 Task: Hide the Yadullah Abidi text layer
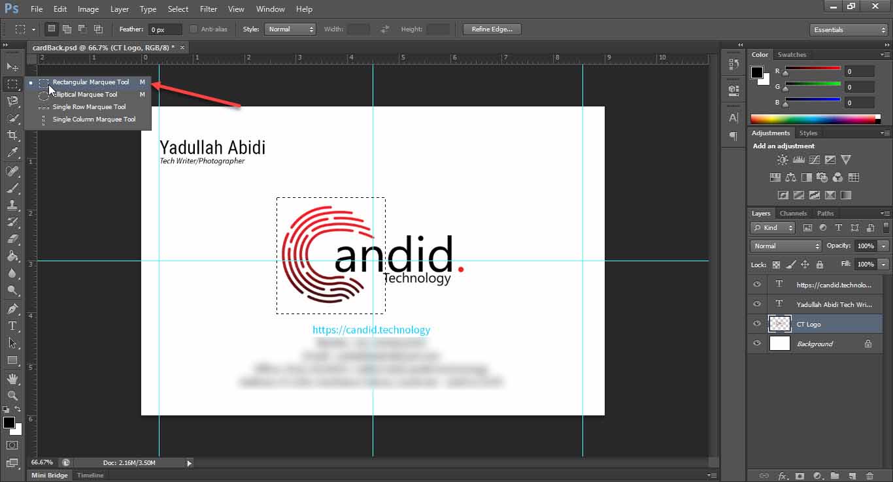click(757, 304)
